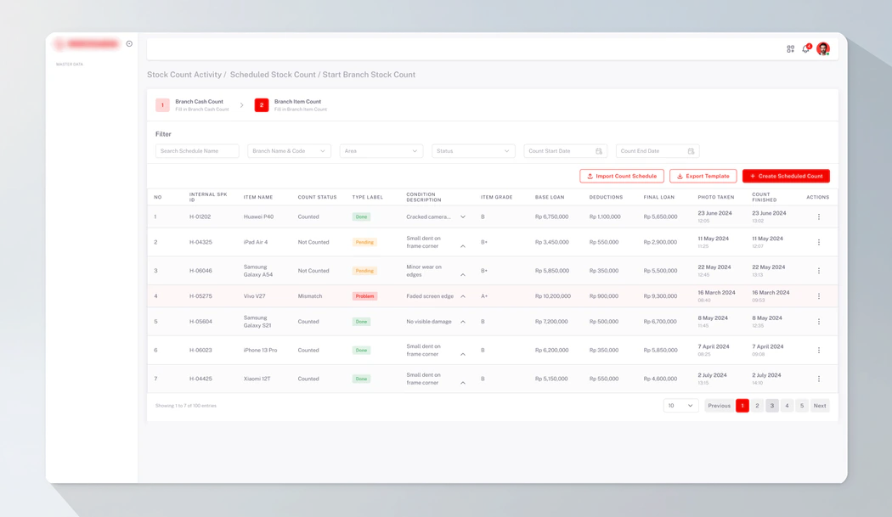Select pagination page 2
The height and width of the screenshot is (517, 892).
pyautogui.click(x=757, y=406)
